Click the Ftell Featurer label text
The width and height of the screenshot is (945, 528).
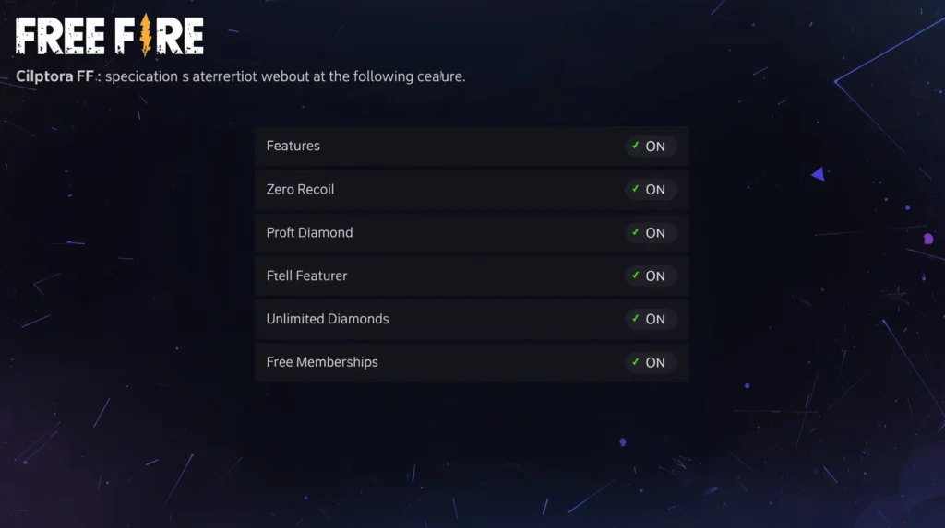(x=306, y=276)
